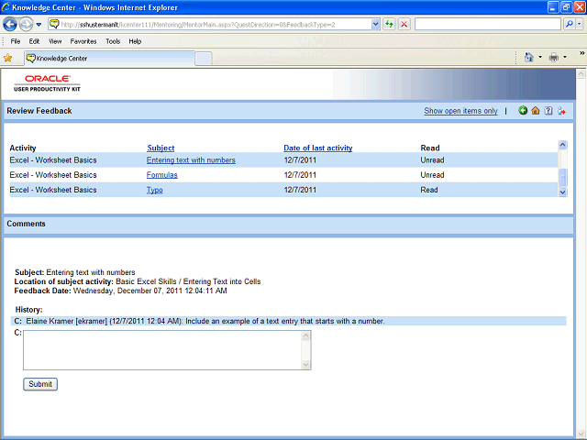Image resolution: width=587 pixels, height=440 pixels.
Task: Click Show open items only link
Action: (x=460, y=111)
